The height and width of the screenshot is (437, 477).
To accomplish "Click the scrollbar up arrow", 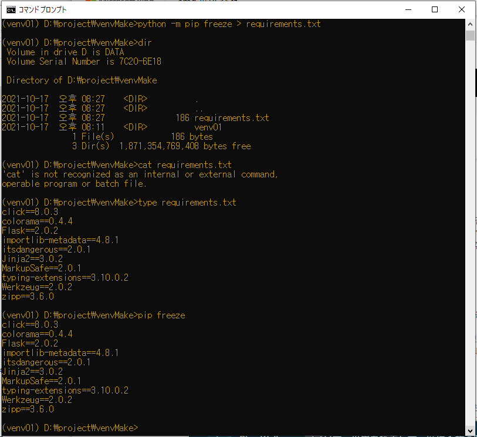I will point(470,24).
